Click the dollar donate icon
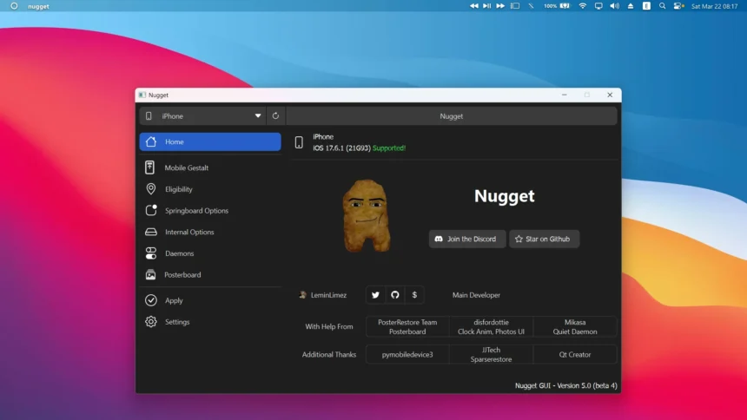 (x=414, y=295)
